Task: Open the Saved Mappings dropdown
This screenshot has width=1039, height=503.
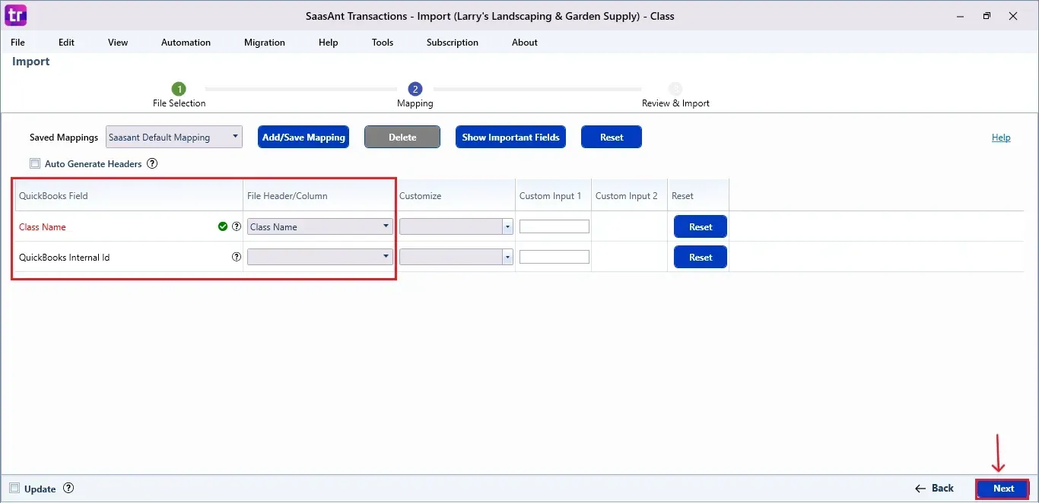Action: coord(174,138)
